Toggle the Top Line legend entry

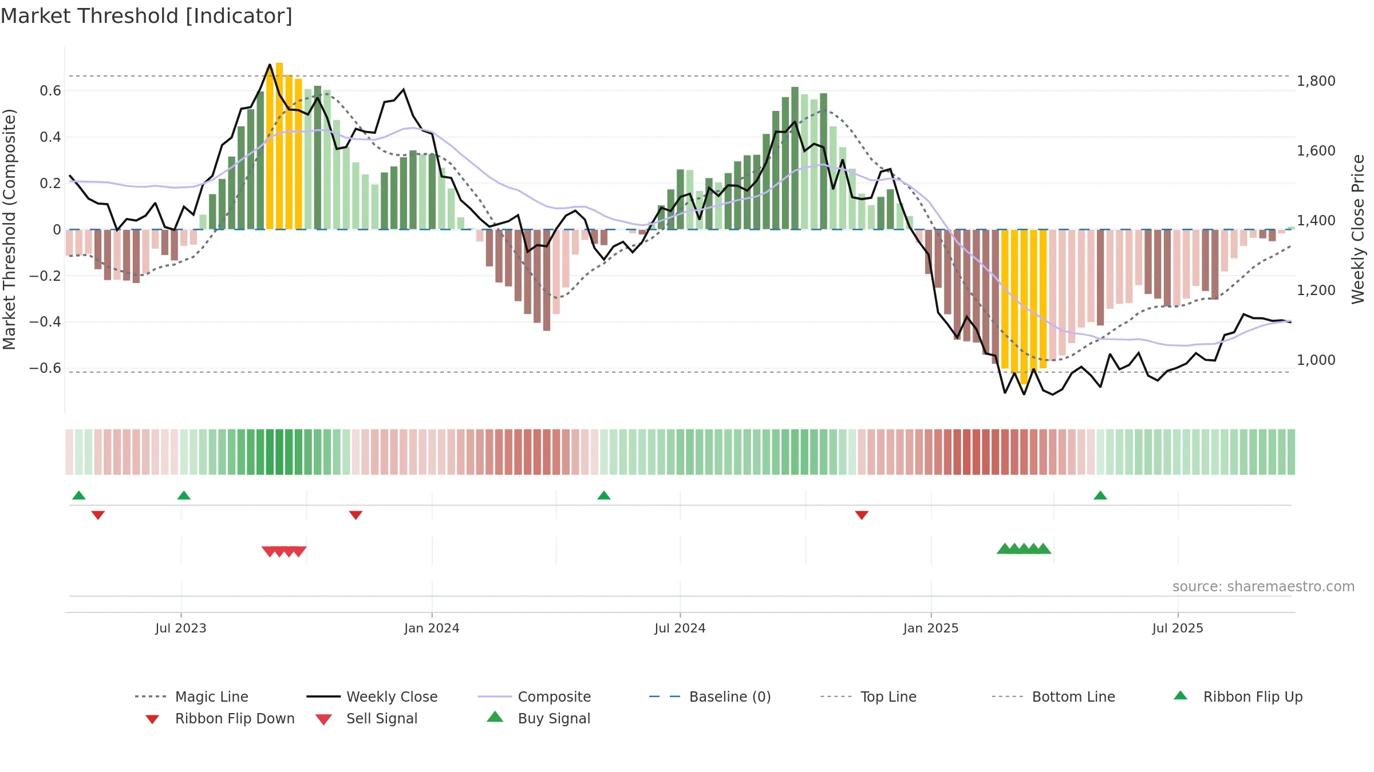[x=868, y=697]
